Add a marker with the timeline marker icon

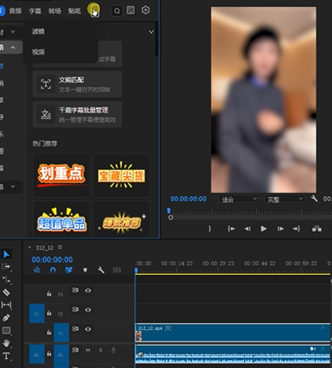(85, 270)
